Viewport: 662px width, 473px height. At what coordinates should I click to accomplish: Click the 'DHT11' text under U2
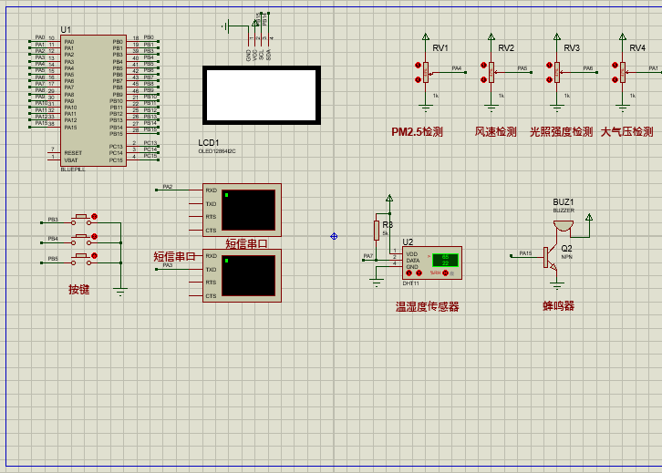pyautogui.click(x=411, y=283)
